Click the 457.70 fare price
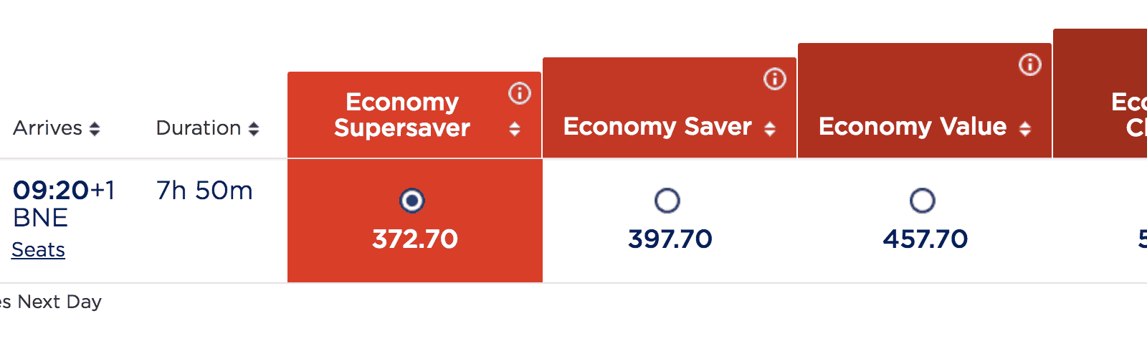Viewport: 1147px width, 364px height. coord(925,239)
